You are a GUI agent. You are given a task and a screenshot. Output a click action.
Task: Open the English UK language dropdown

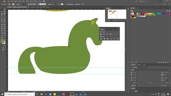point(139,86)
